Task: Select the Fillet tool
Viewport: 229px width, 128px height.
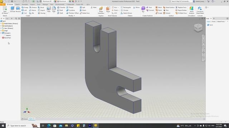Action: click(54, 10)
